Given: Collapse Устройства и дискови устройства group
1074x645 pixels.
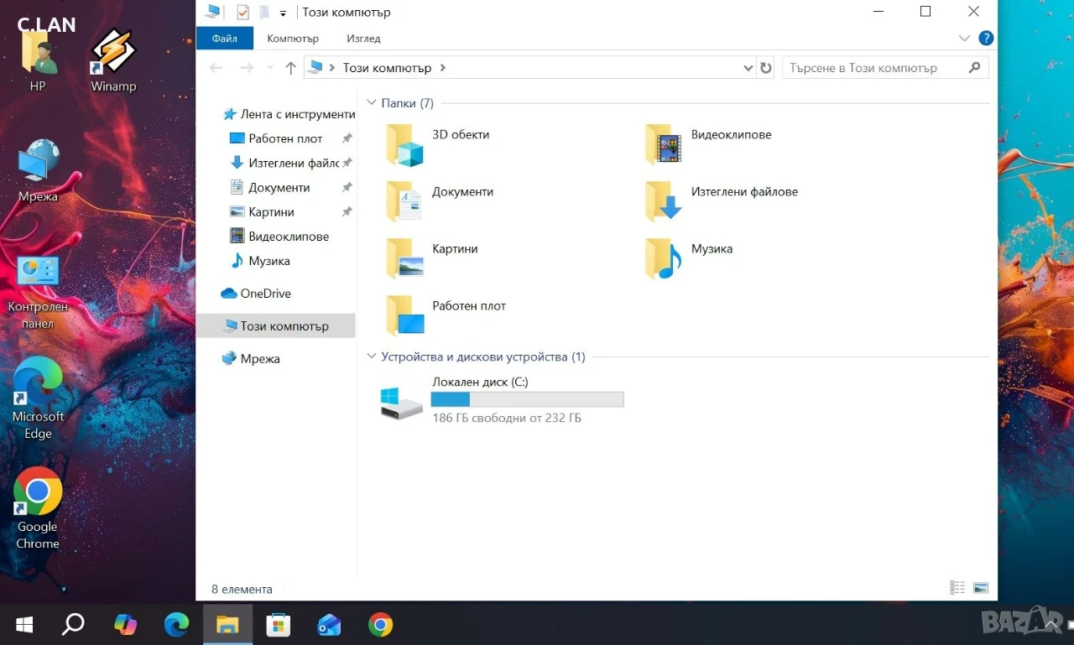Looking at the screenshot, I should pyautogui.click(x=372, y=356).
